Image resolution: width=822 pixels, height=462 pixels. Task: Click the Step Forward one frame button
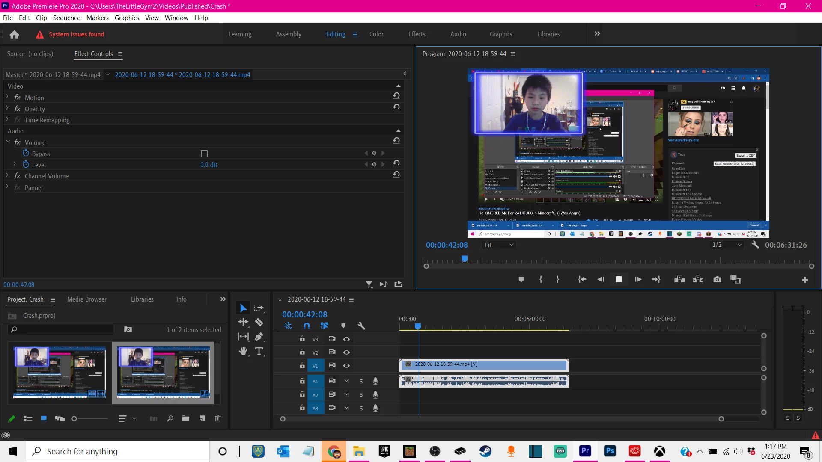click(638, 279)
